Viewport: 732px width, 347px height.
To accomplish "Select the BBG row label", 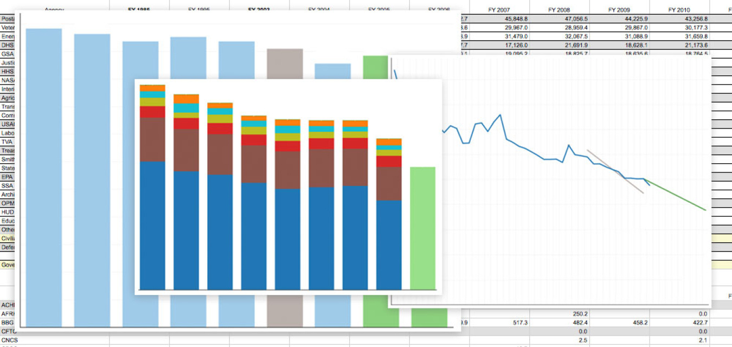I will tap(7, 323).
